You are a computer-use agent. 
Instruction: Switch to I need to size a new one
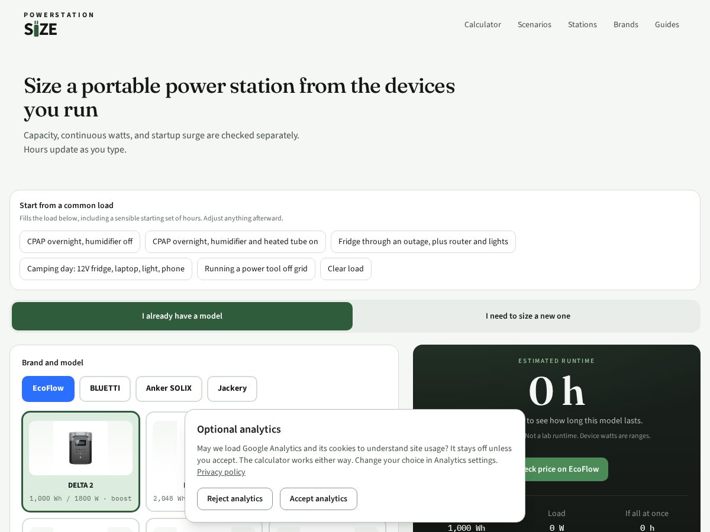point(528,316)
